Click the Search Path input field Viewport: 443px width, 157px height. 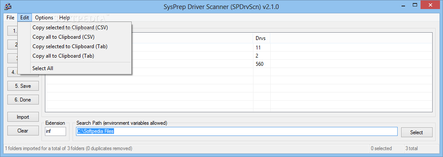click(237, 131)
